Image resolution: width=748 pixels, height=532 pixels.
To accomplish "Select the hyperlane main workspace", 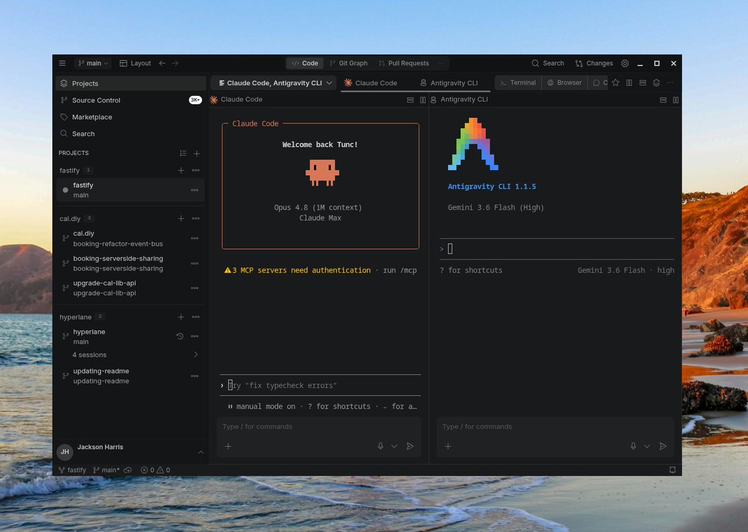I will [x=130, y=337].
